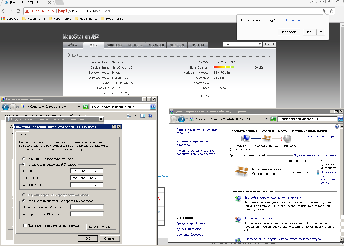Open the SERVICES tab
Screen dimensions: 344x246
point(177,45)
